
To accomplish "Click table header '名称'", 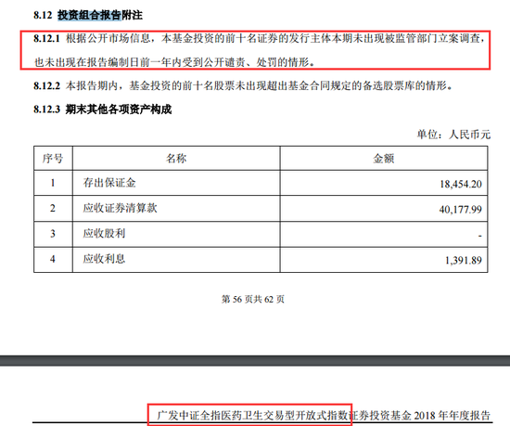I will (176, 159).
